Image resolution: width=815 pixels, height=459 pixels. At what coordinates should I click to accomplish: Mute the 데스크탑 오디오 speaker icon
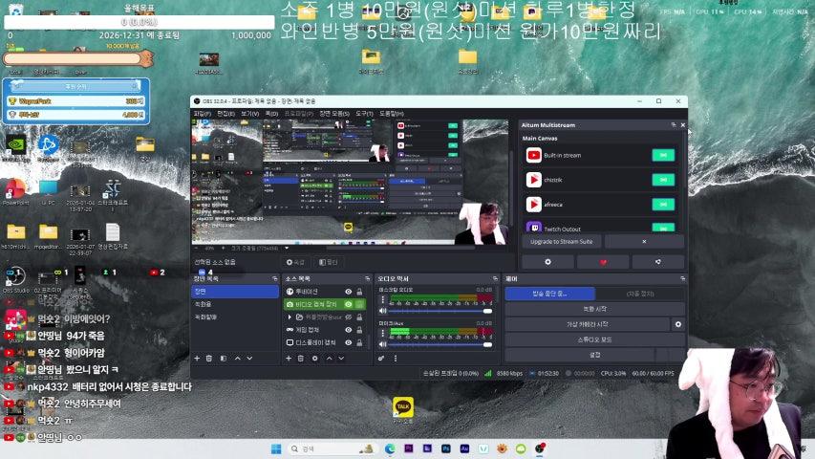[x=383, y=311]
